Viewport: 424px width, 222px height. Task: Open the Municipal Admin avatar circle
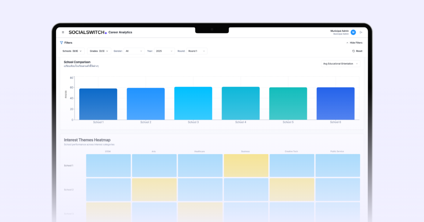click(x=353, y=32)
